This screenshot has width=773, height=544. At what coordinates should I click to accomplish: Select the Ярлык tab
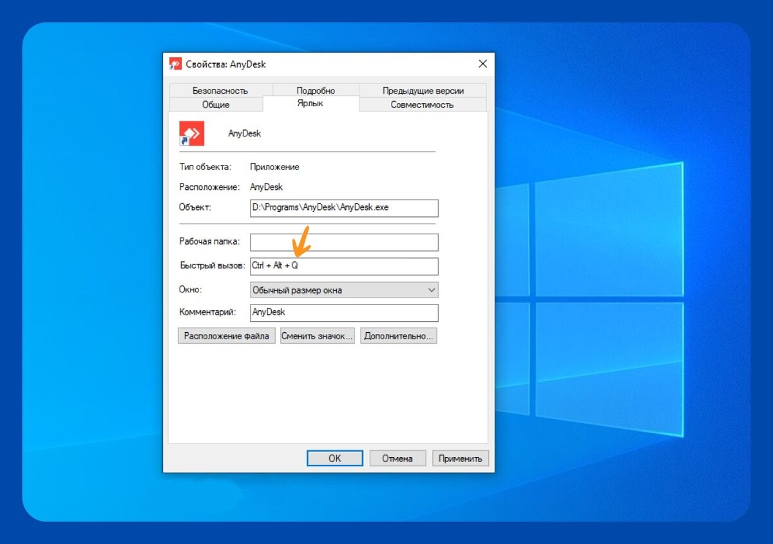(x=310, y=103)
